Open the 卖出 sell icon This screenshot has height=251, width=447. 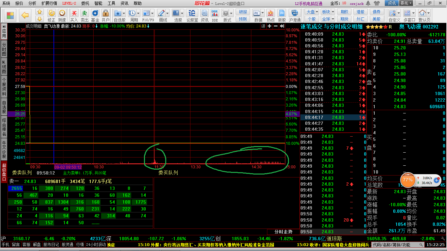84,13
